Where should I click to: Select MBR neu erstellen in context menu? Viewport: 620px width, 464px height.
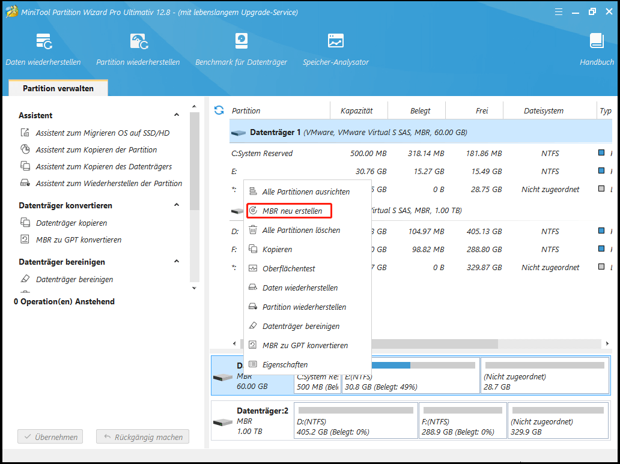[307, 211]
